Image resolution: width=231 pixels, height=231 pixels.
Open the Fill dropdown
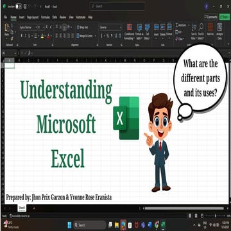[178, 32]
